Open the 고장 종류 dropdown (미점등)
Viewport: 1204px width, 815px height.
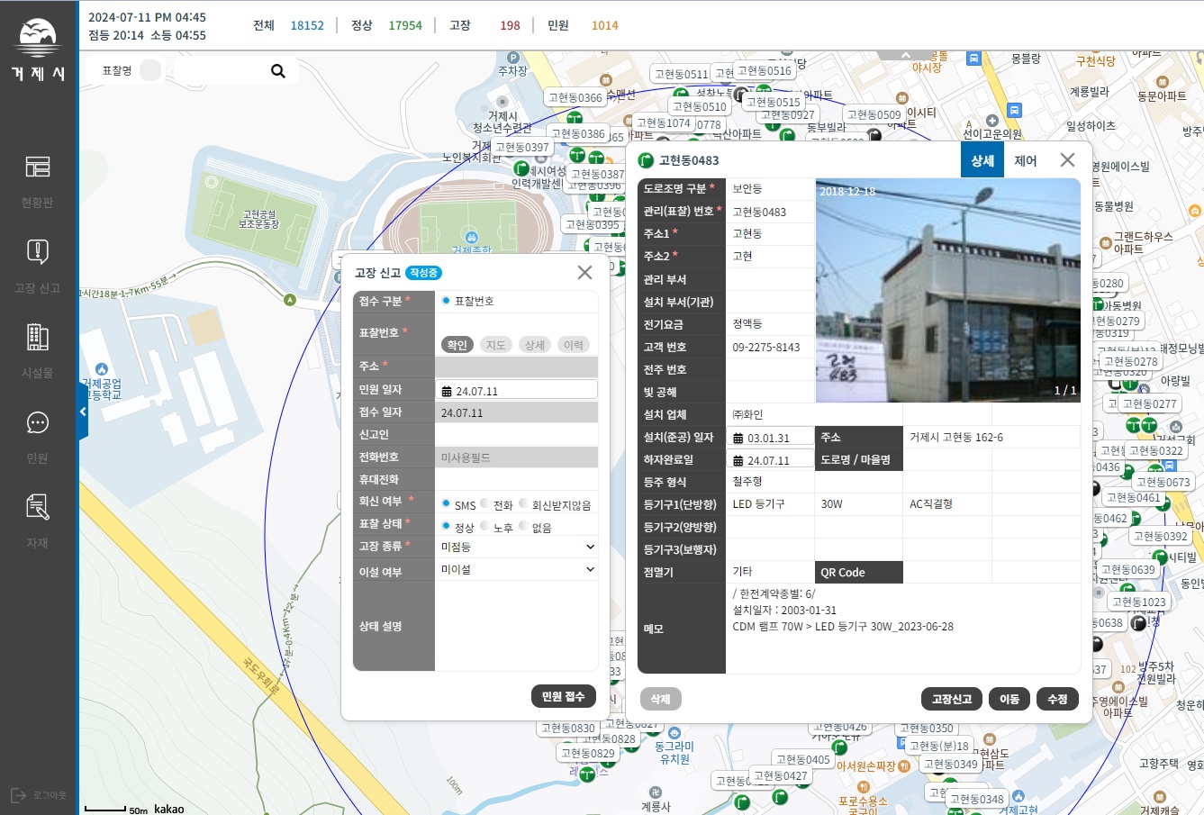(x=517, y=547)
